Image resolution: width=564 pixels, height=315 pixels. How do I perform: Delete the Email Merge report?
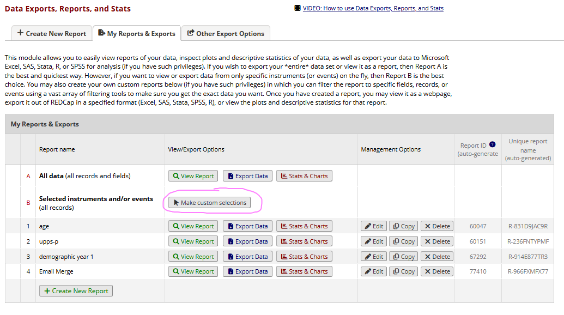(438, 271)
